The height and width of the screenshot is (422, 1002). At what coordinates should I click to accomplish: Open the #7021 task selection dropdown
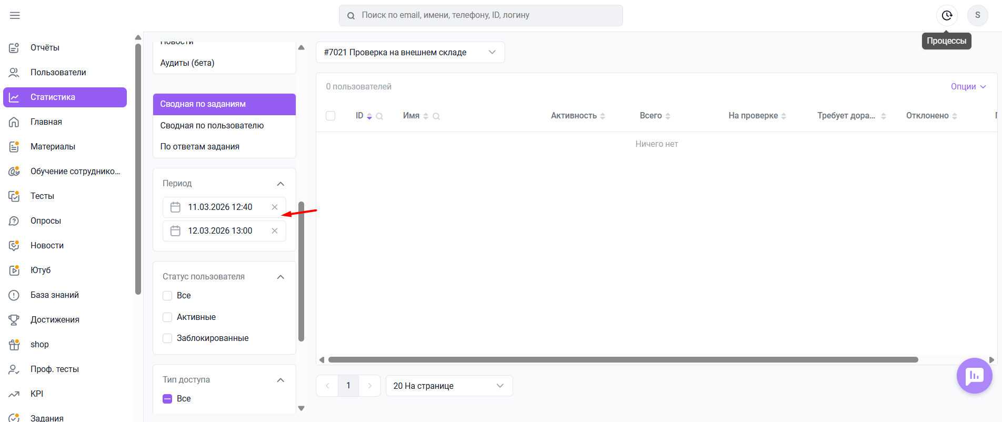(410, 53)
